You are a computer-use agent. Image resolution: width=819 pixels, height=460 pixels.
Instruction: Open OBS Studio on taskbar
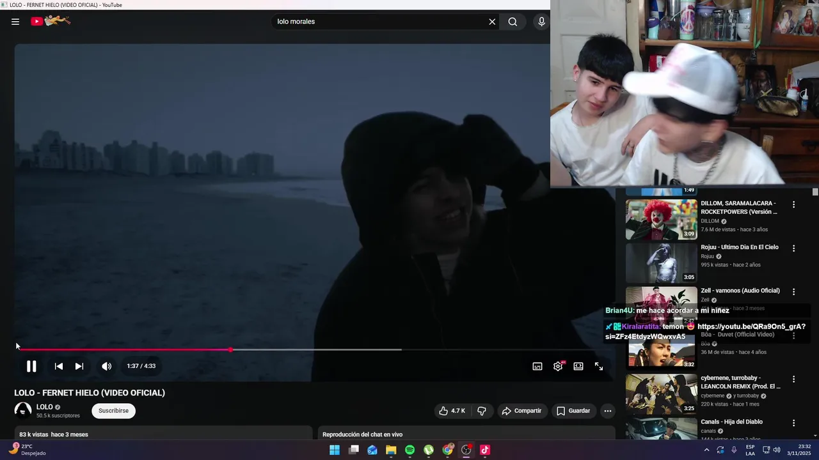coord(466,450)
